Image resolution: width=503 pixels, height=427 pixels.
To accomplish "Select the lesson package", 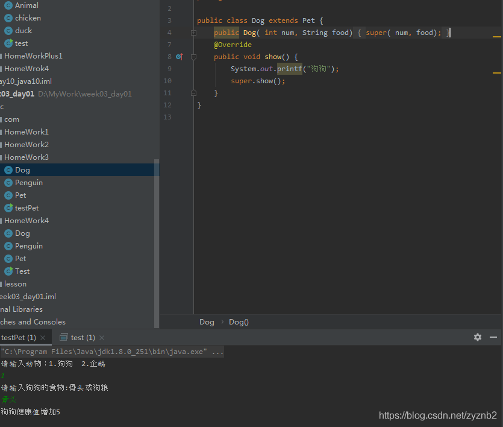I will [x=15, y=284].
